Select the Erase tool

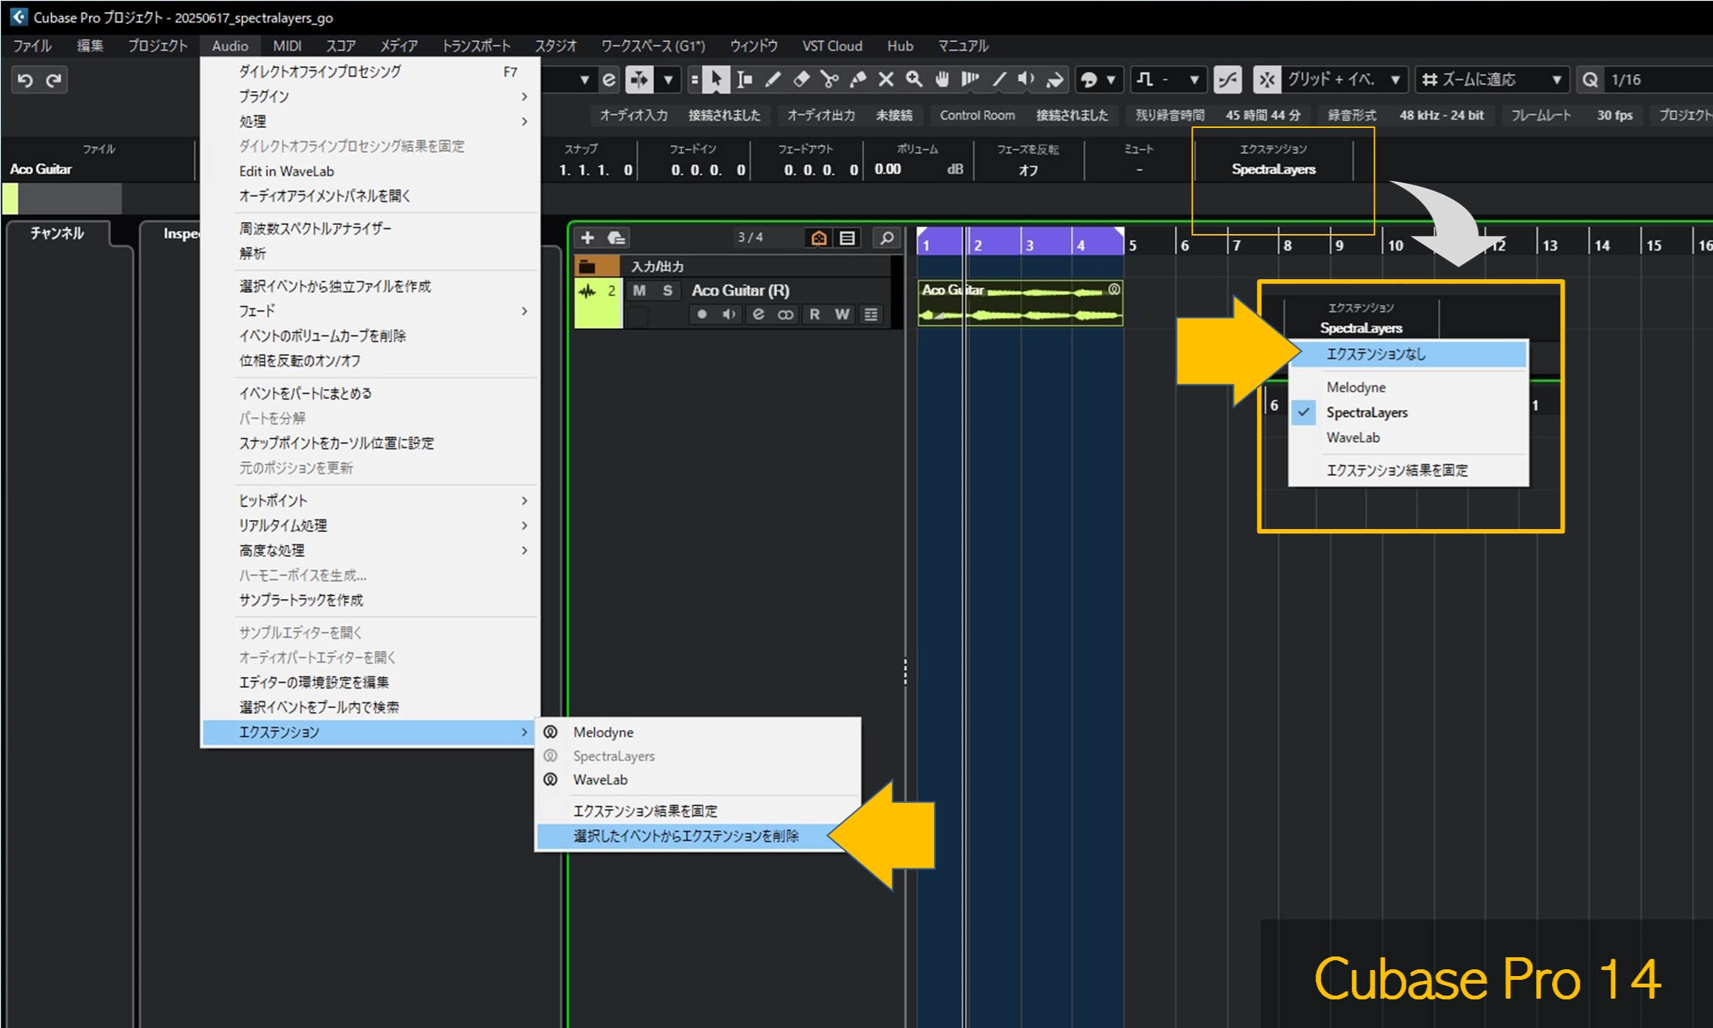point(801,80)
